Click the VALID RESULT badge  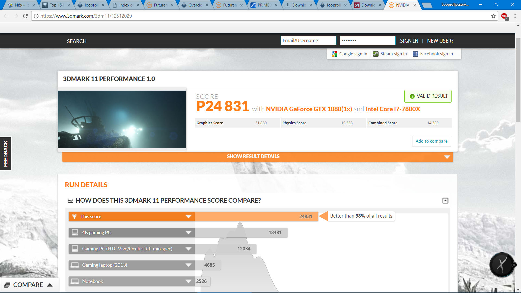[x=428, y=96]
